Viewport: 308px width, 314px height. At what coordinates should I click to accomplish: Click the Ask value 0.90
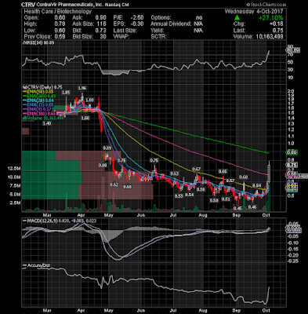[x=101, y=18]
